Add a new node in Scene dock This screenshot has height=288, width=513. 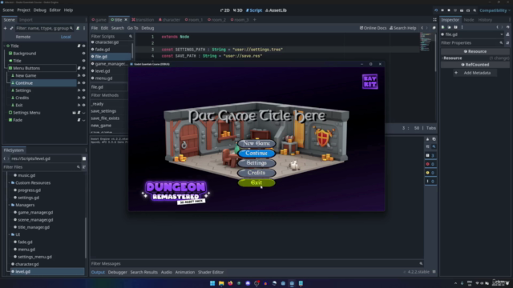5,29
